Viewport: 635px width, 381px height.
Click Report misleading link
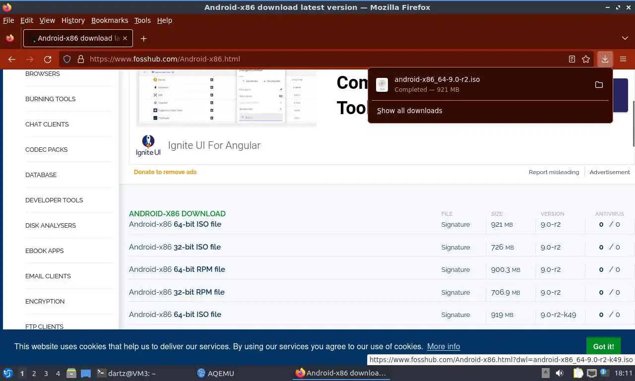(x=554, y=172)
